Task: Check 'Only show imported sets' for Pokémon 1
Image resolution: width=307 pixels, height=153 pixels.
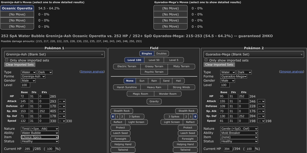Action: click(x=7, y=60)
